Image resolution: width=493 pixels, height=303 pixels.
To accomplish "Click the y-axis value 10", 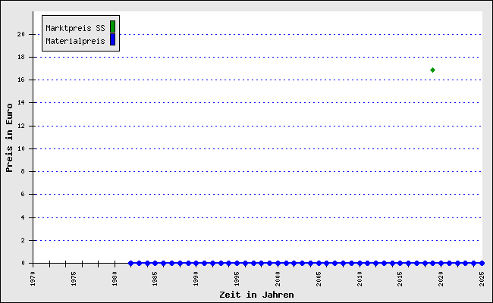I will point(20,148).
